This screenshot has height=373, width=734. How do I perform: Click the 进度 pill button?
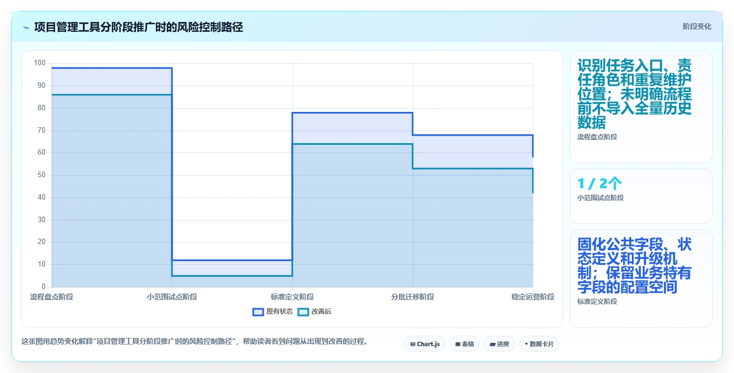coord(499,344)
